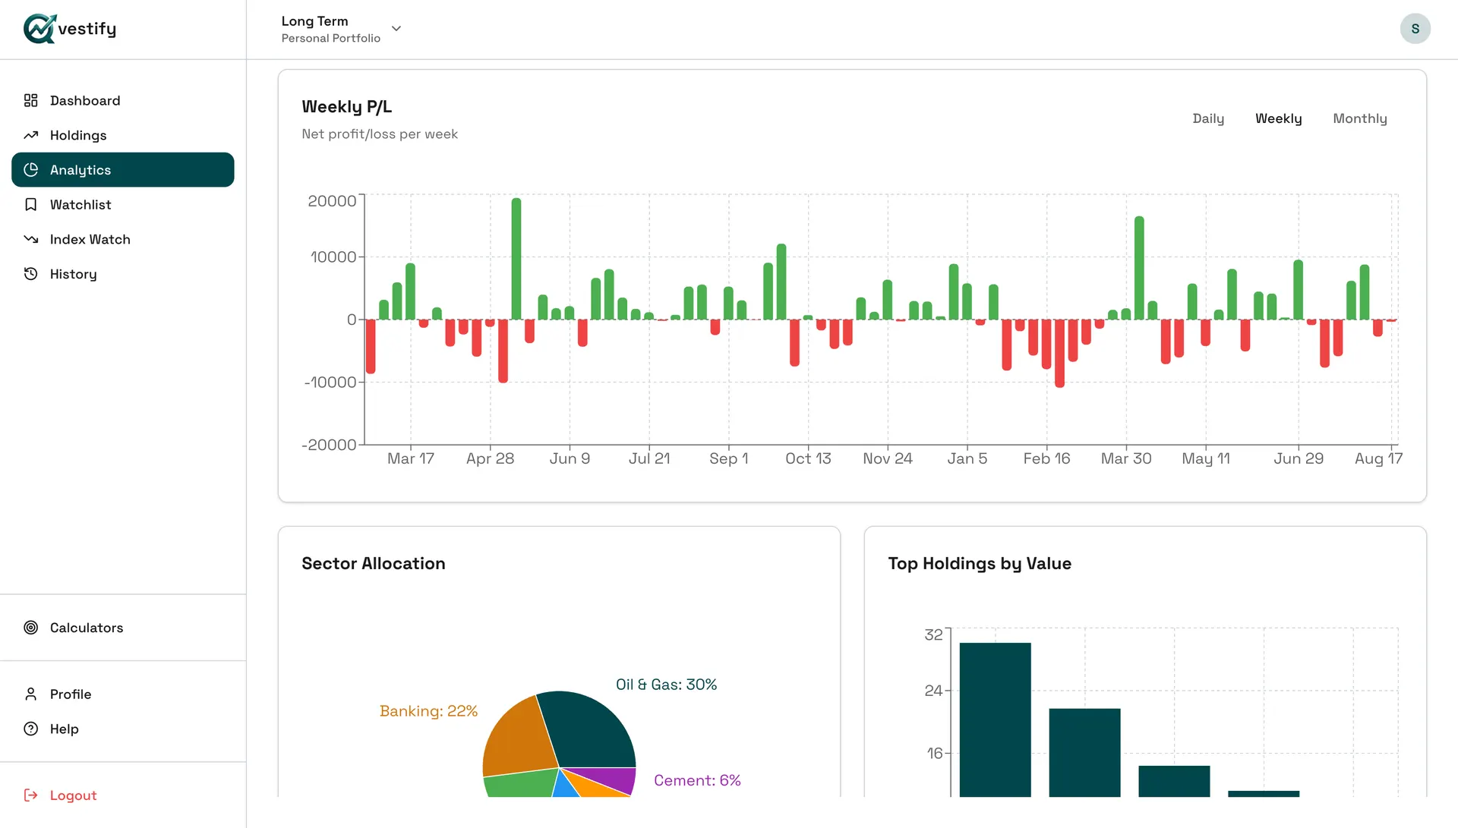Image resolution: width=1458 pixels, height=828 pixels.
Task: Open the Holdings page
Action: (x=123, y=135)
